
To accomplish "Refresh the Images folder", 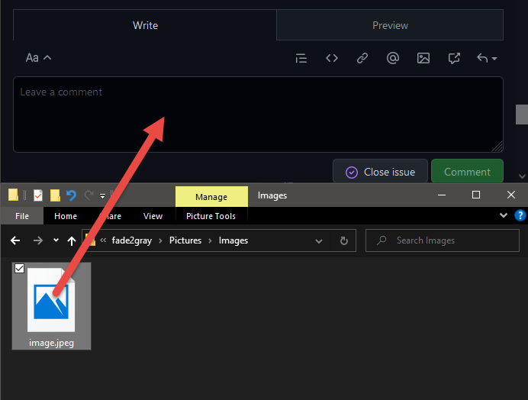I will [343, 240].
